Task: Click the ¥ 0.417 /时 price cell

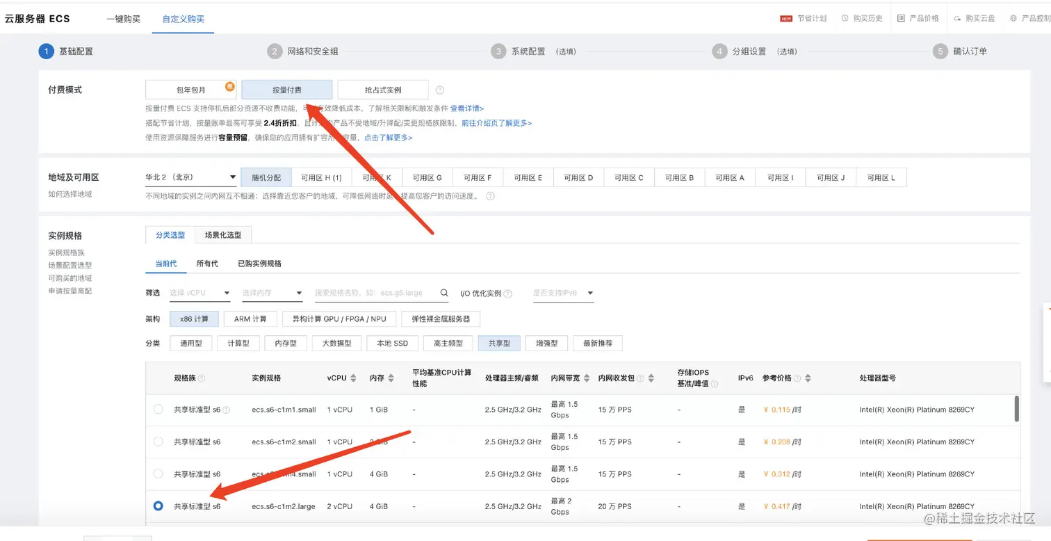Action: [782, 506]
